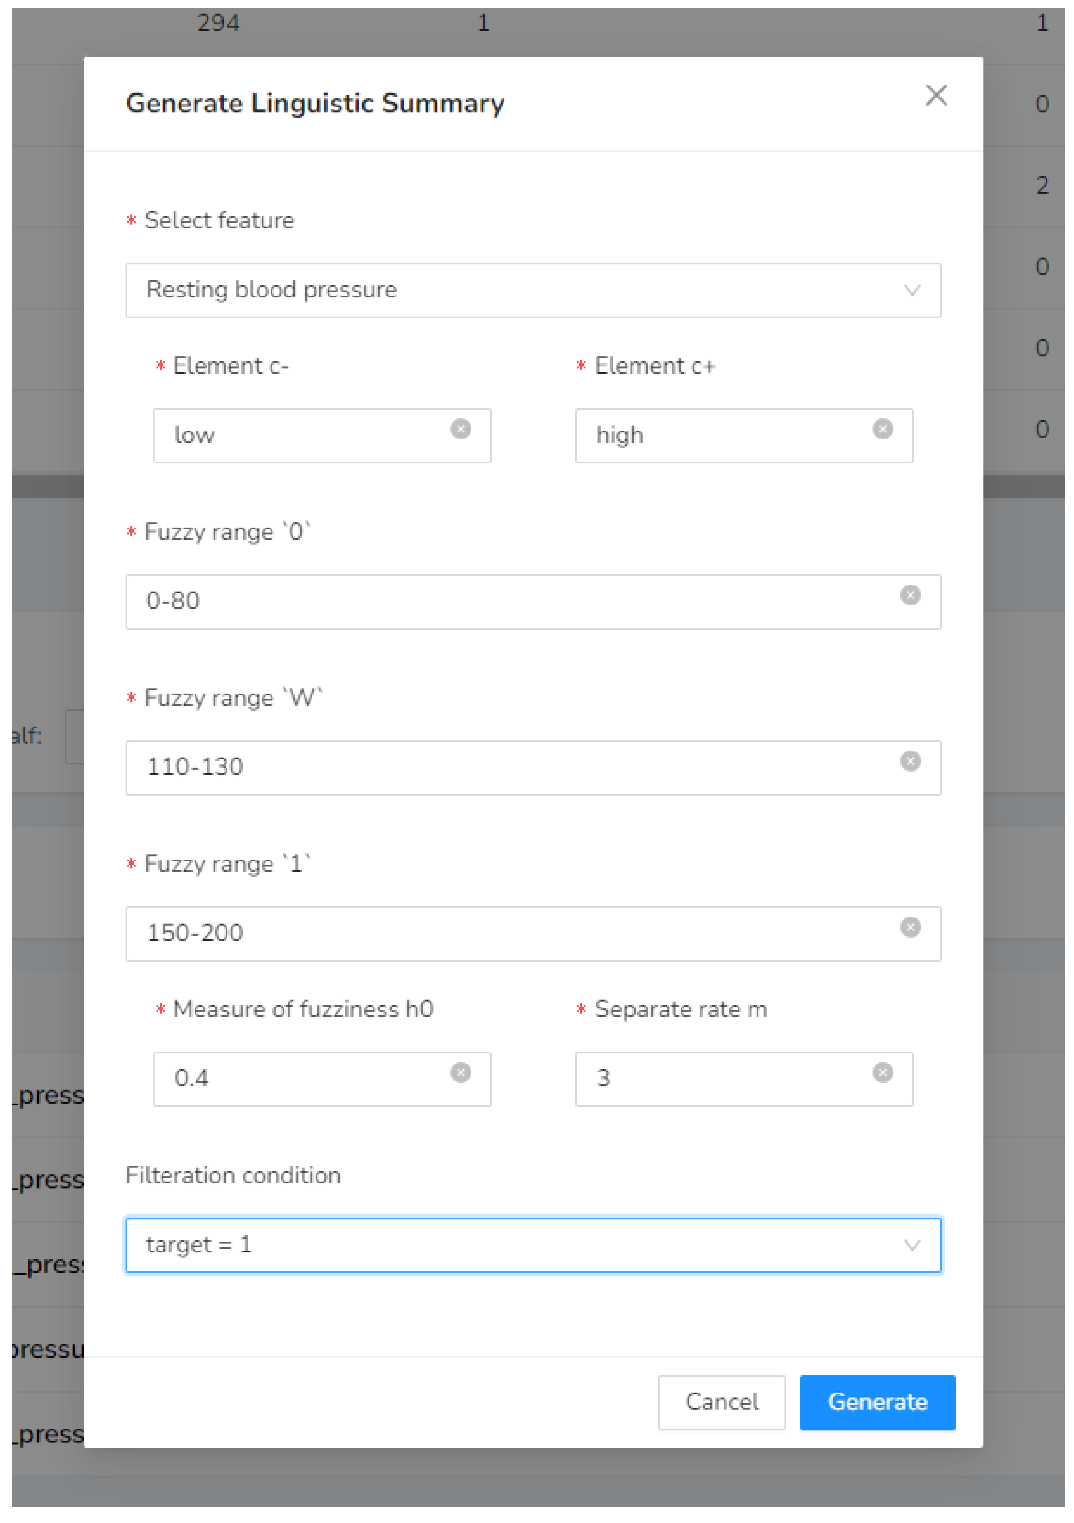Click into the 0-80 fuzzy range input
This screenshot has height=1523, width=1074.
504,601
